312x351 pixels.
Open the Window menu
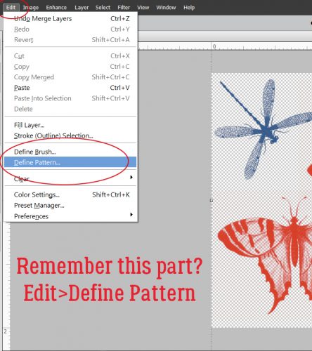166,8
